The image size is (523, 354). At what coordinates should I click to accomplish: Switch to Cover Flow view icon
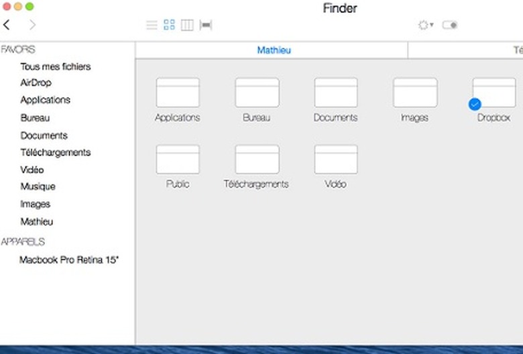tap(206, 25)
